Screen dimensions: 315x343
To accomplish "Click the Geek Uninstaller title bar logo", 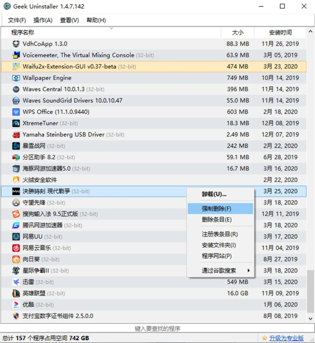I will click(x=7, y=6).
